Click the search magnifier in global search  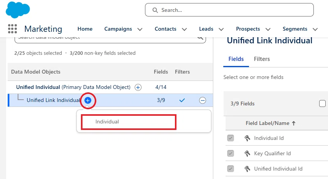pos(155,10)
